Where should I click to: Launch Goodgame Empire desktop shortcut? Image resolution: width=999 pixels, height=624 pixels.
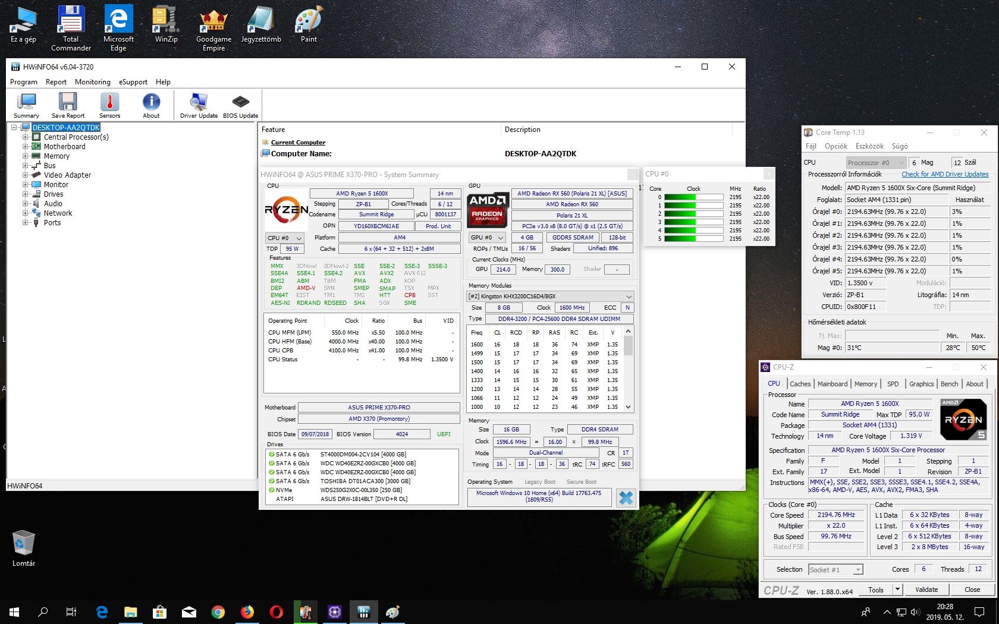[213, 29]
